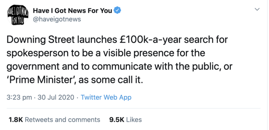
Task: Click the tweet text starting 'Downing Street launches'
Action: click(120, 60)
